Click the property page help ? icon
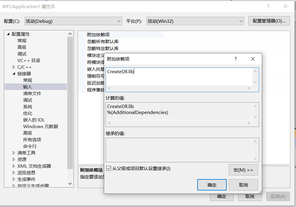The image size is (296, 207). click(268, 6)
